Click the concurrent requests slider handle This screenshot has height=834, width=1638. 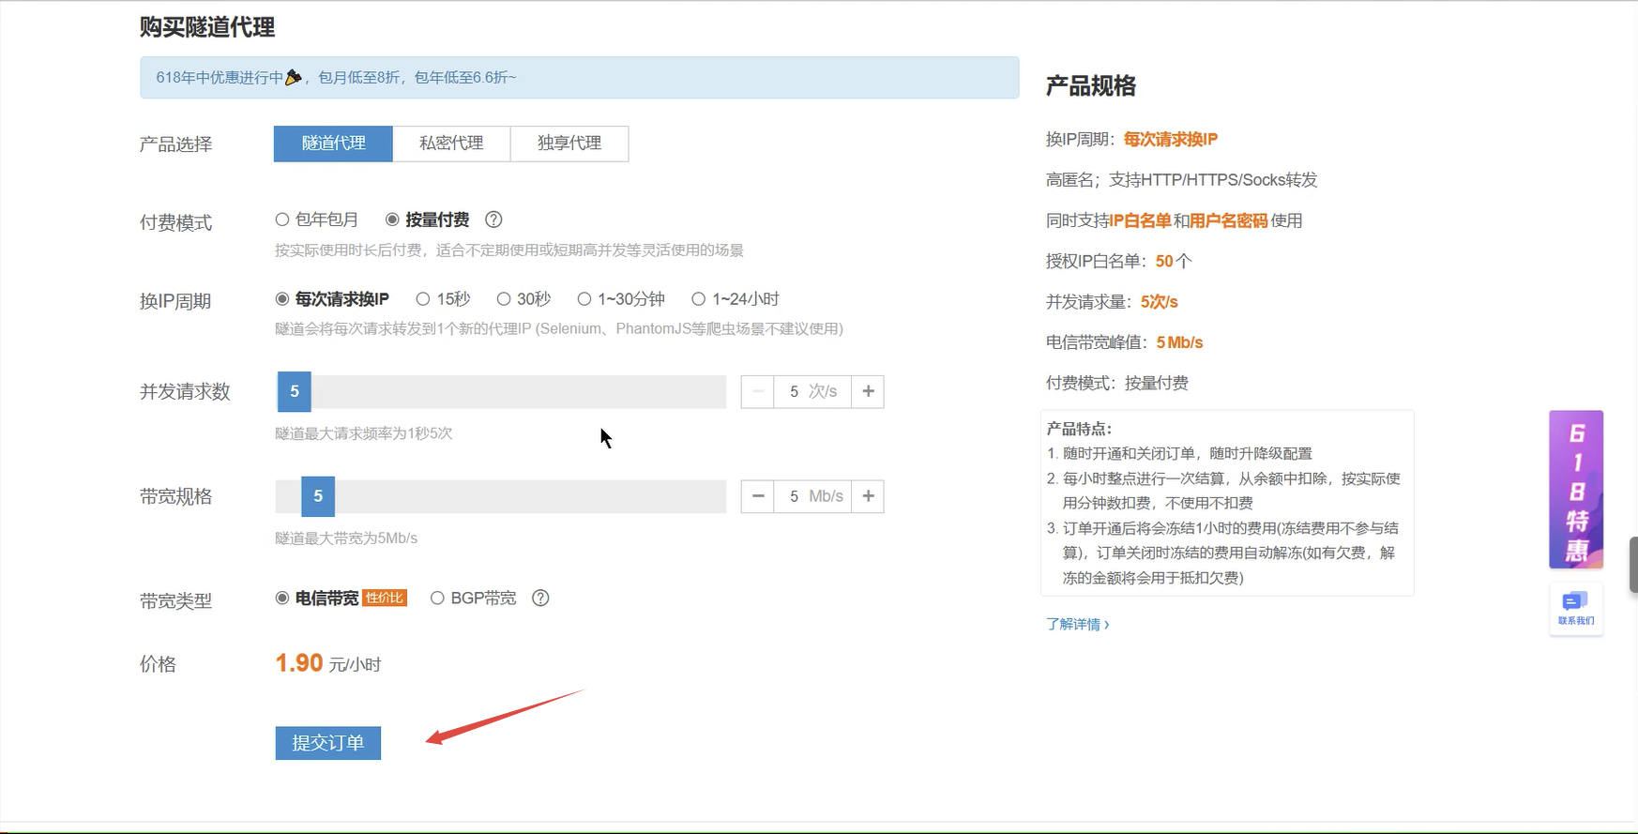[x=295, y=391]
